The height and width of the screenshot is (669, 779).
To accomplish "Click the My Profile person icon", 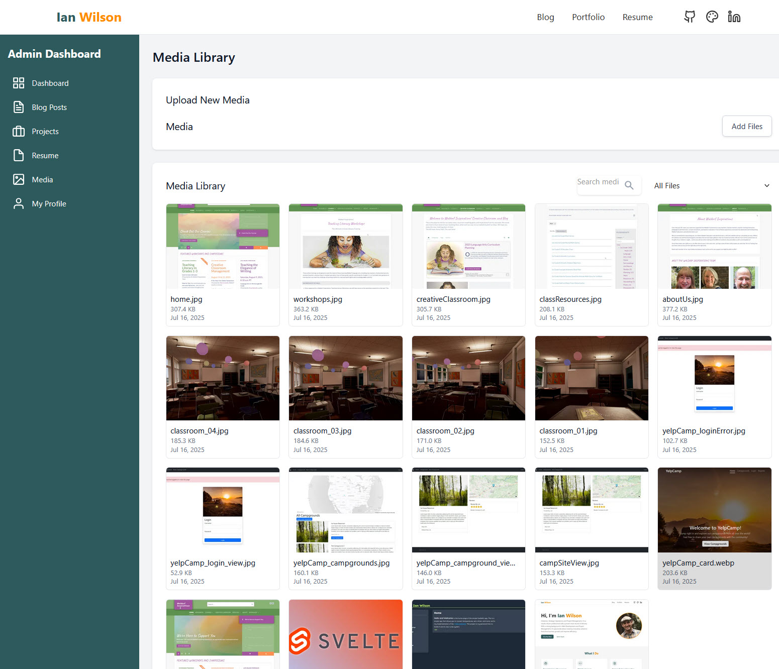I will (19, 203).
